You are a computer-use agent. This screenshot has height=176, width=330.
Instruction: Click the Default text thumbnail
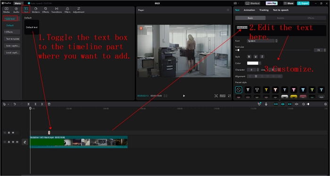(x=32, y=27)
